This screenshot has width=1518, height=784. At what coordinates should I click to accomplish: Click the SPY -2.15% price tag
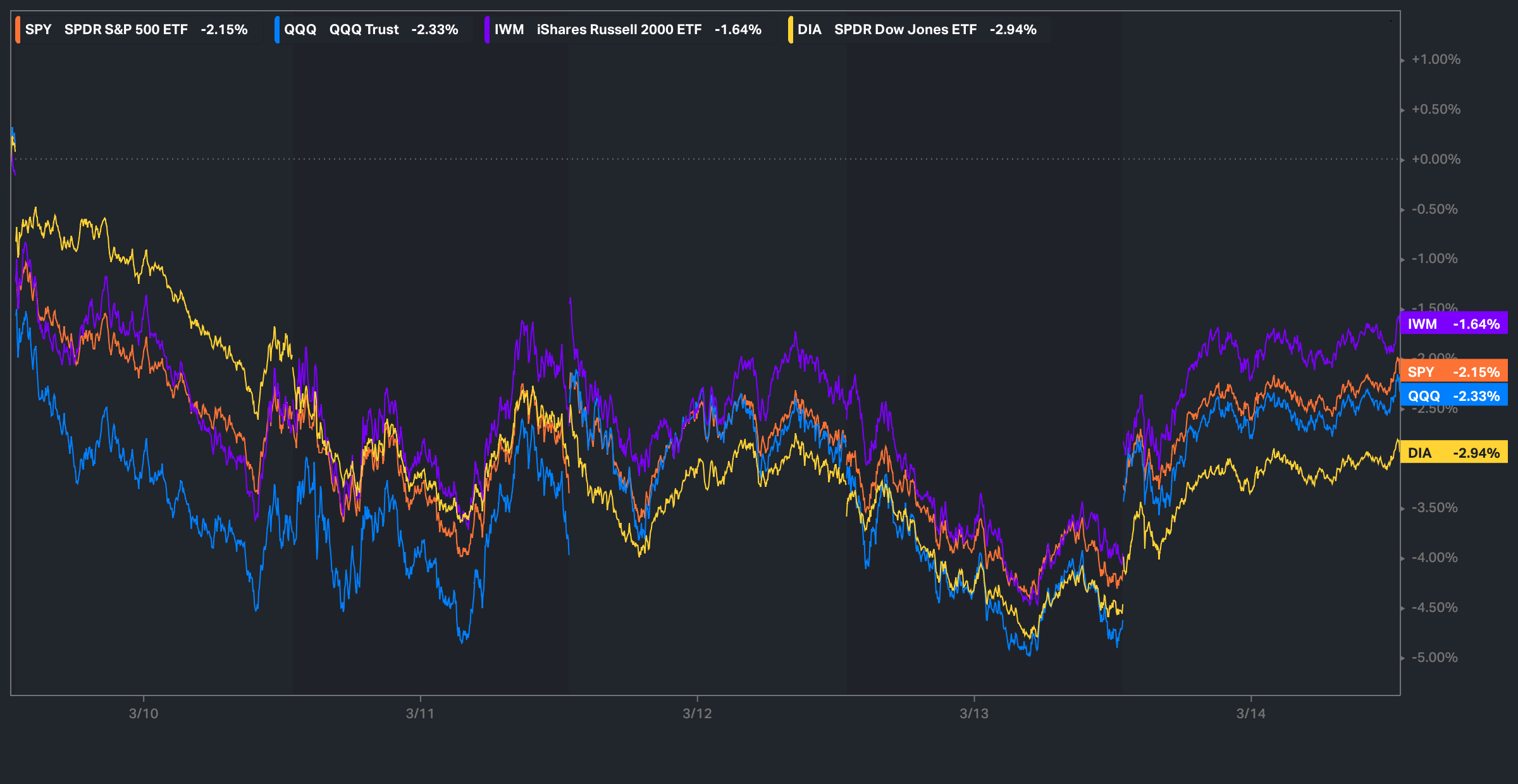(x=1453, y=372)
